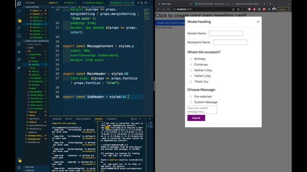This screenshot has height=172, width=307.
Task: Go forward in the browser
Action: point(163,9)
